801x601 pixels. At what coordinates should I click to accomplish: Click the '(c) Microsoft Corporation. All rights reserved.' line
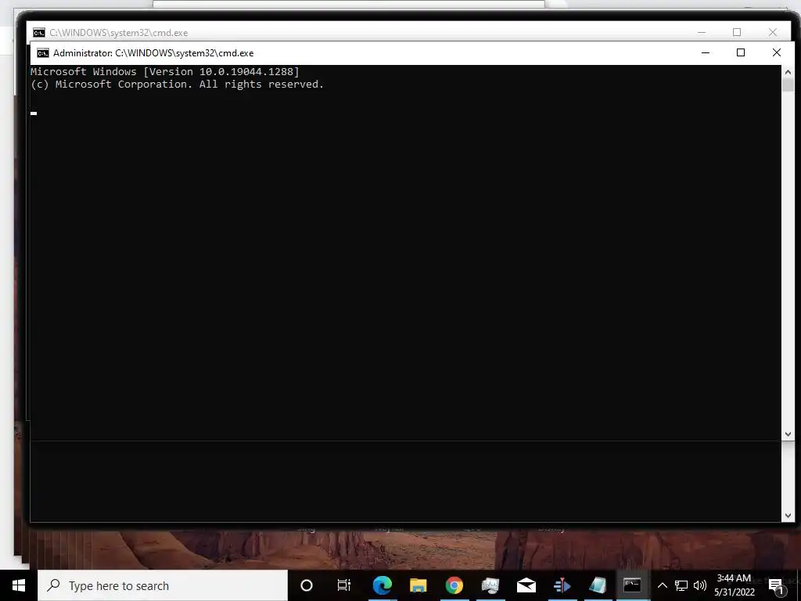[178, 85]
